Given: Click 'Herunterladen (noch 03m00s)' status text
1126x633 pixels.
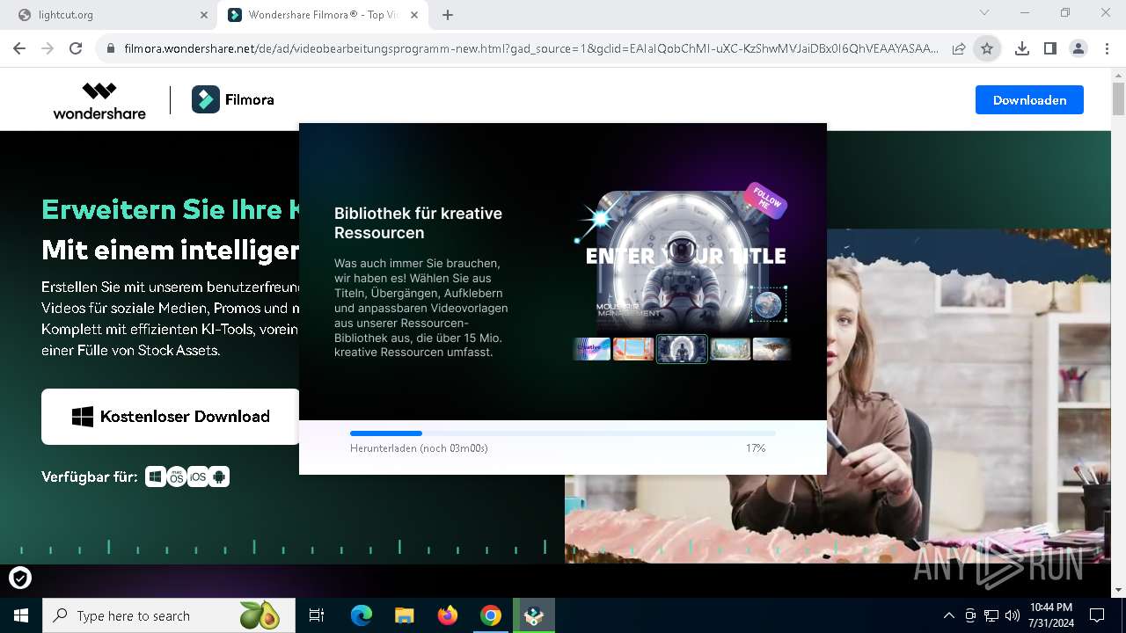Looking at the screenshot, I should click(x=419, y=448).
